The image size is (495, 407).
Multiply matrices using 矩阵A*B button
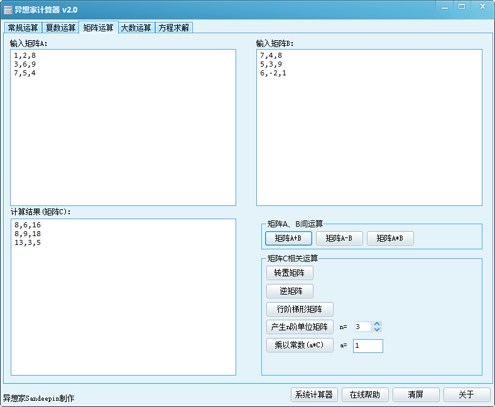point(390,238)
